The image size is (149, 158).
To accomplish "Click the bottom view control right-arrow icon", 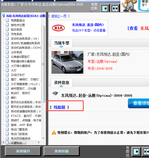I will (136, 151).
